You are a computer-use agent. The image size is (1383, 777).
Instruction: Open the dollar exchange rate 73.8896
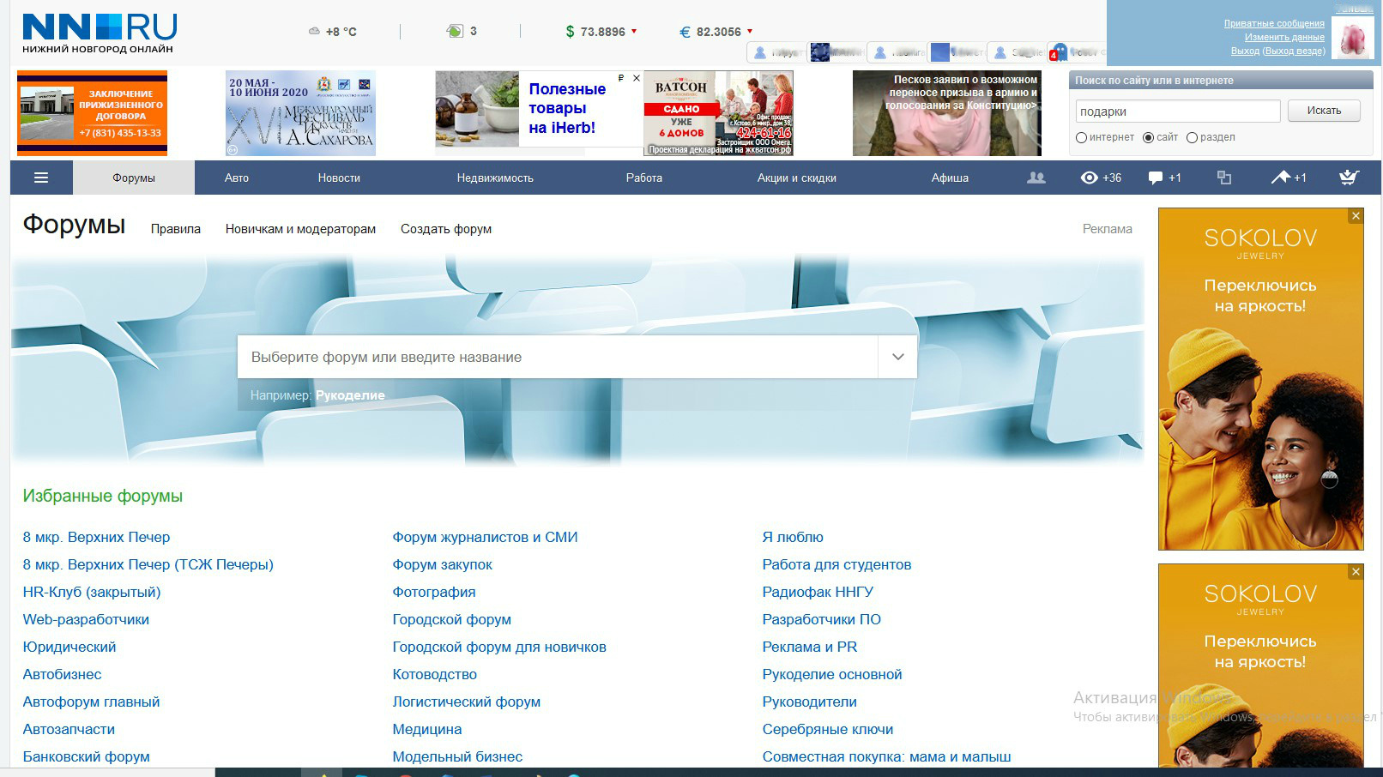click(601, 32)
